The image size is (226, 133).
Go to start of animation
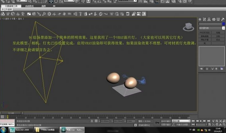coord(193,121)
